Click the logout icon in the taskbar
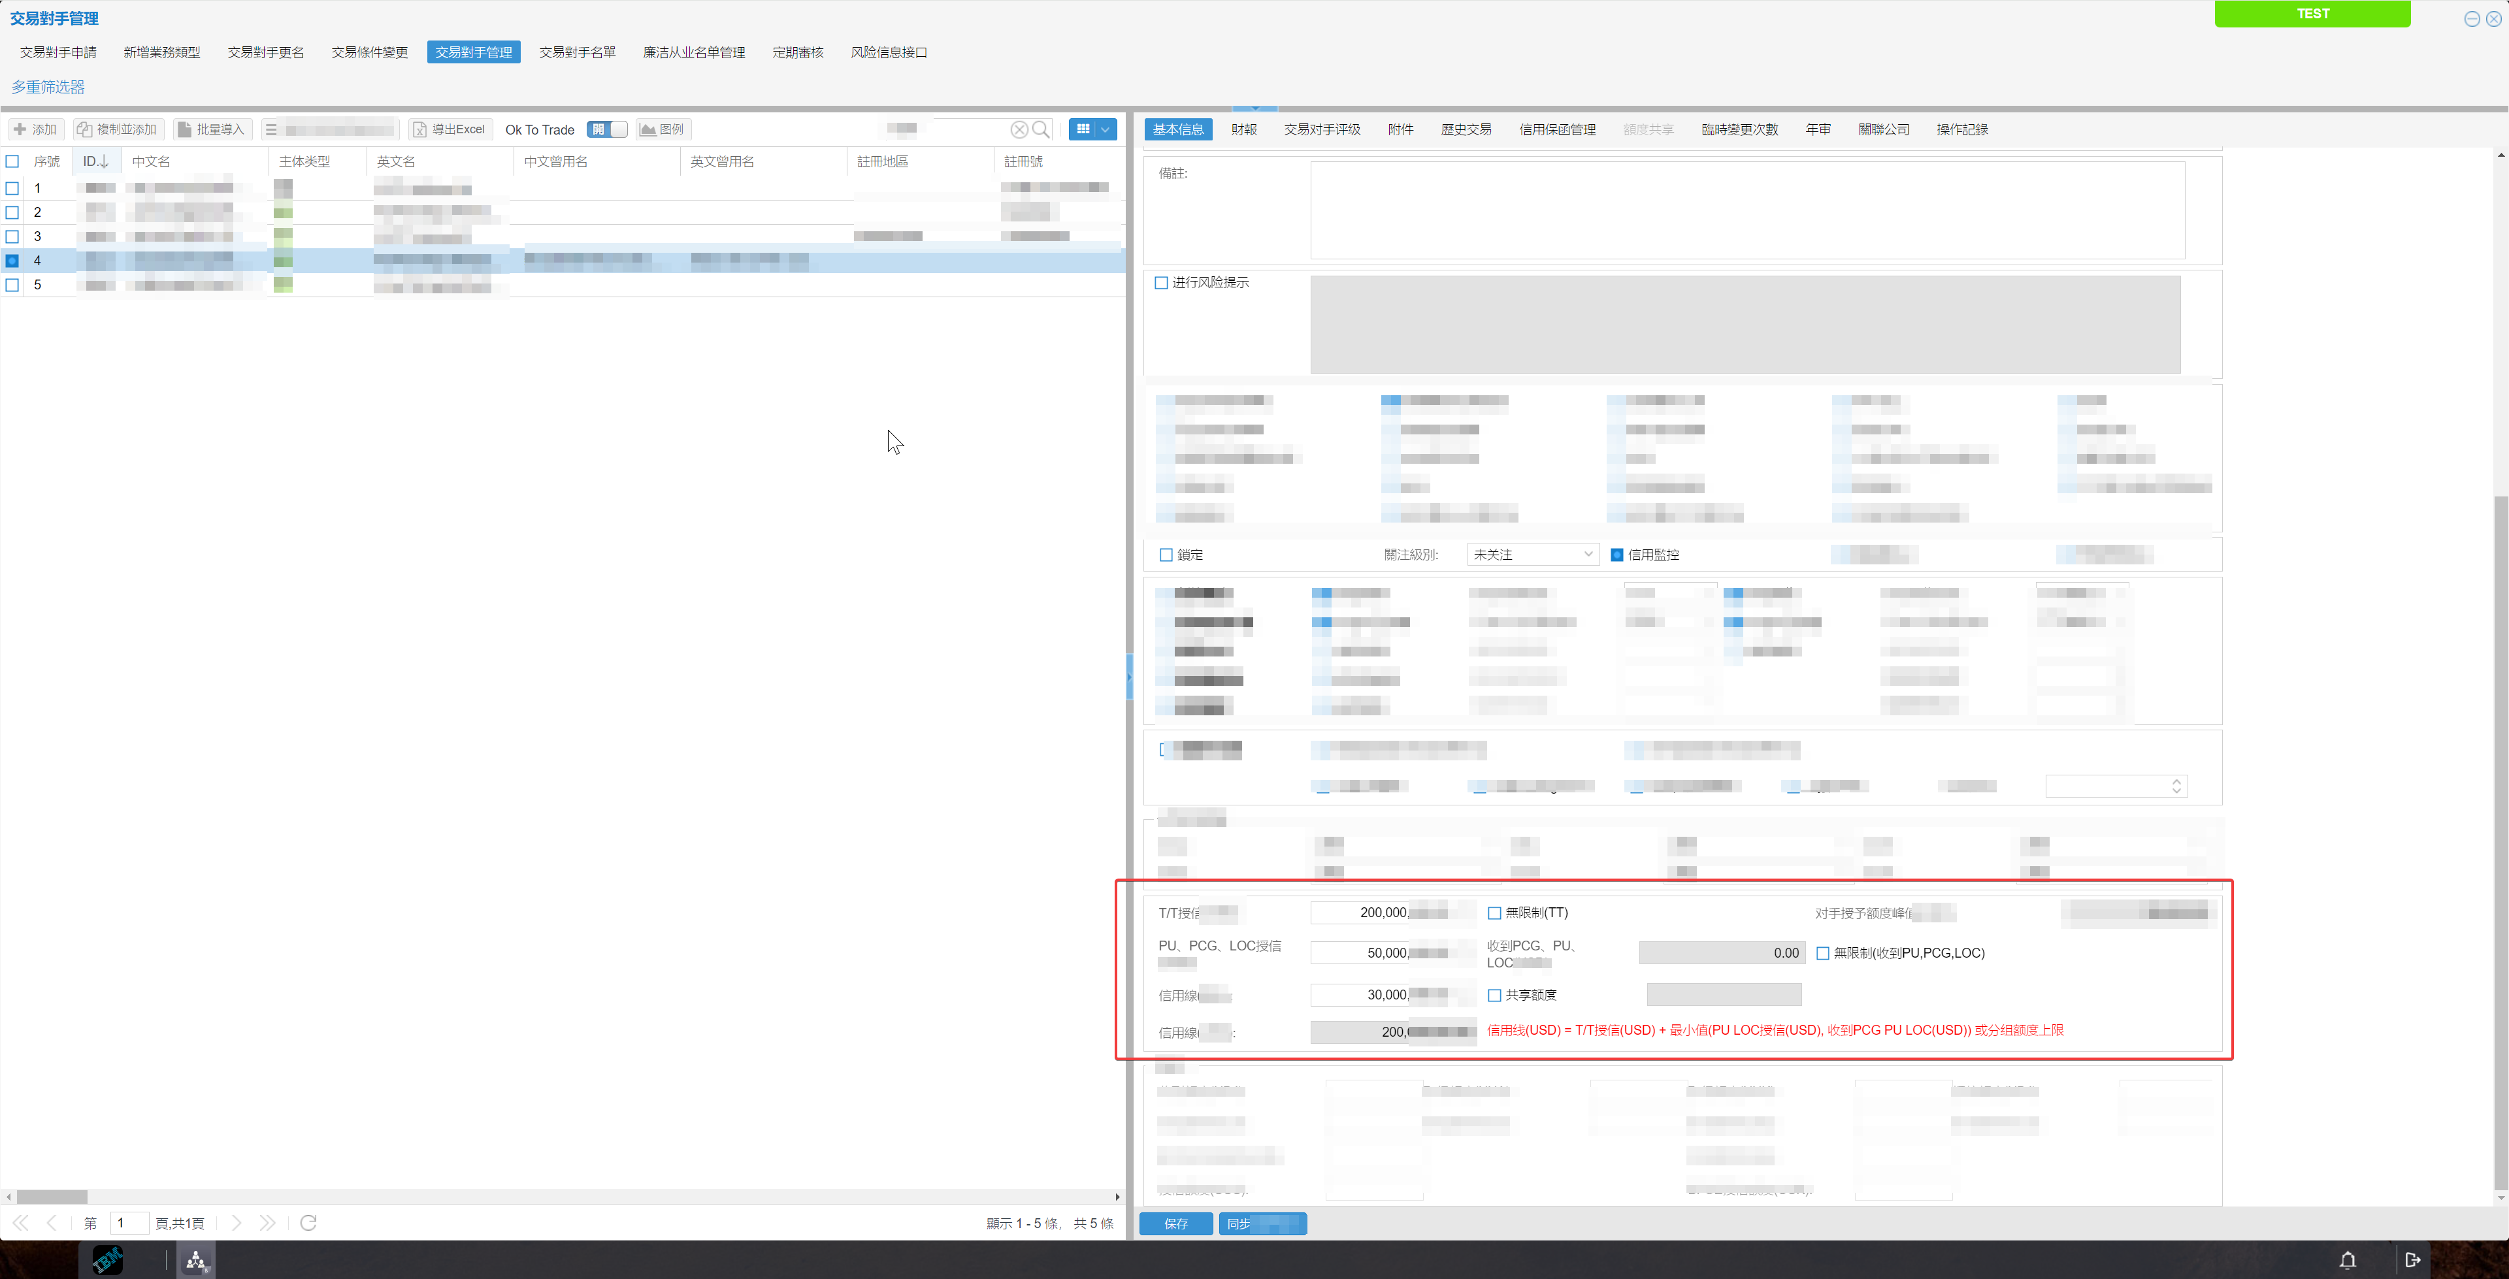2509x1279 pixels. (x=2412, y=1259)
